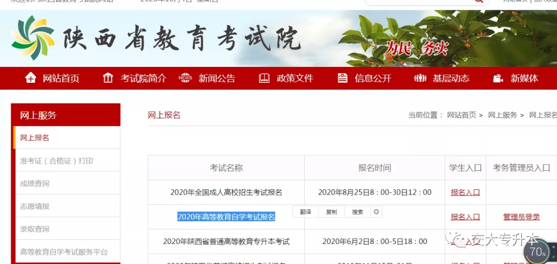
Task: Open 政策文件 menu item
Action: tap(295, 78)
